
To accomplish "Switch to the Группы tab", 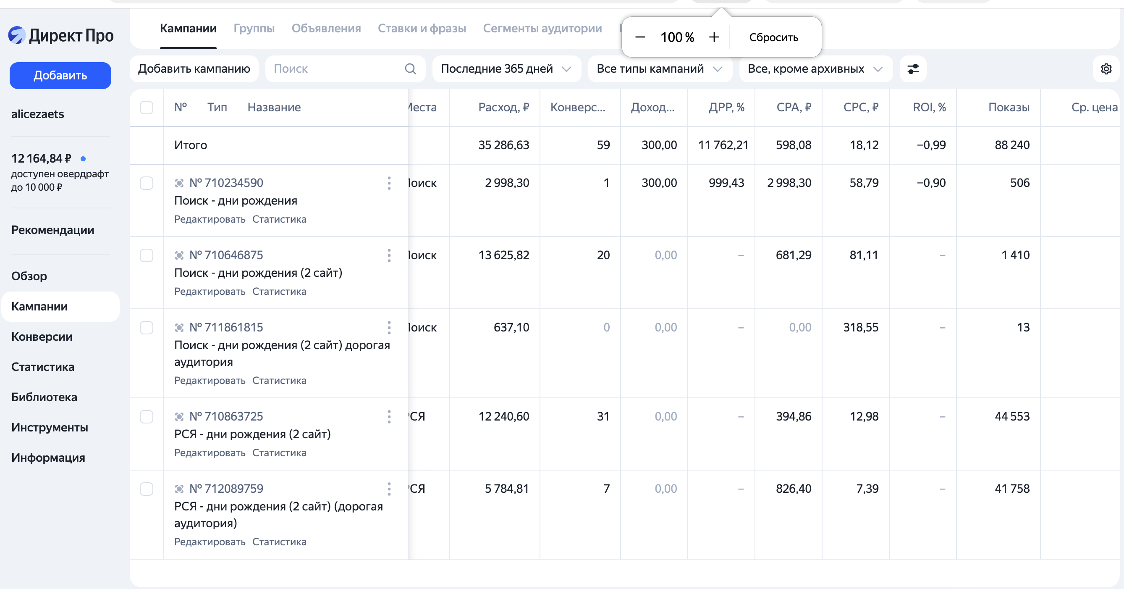I will [x=254, y=29].
